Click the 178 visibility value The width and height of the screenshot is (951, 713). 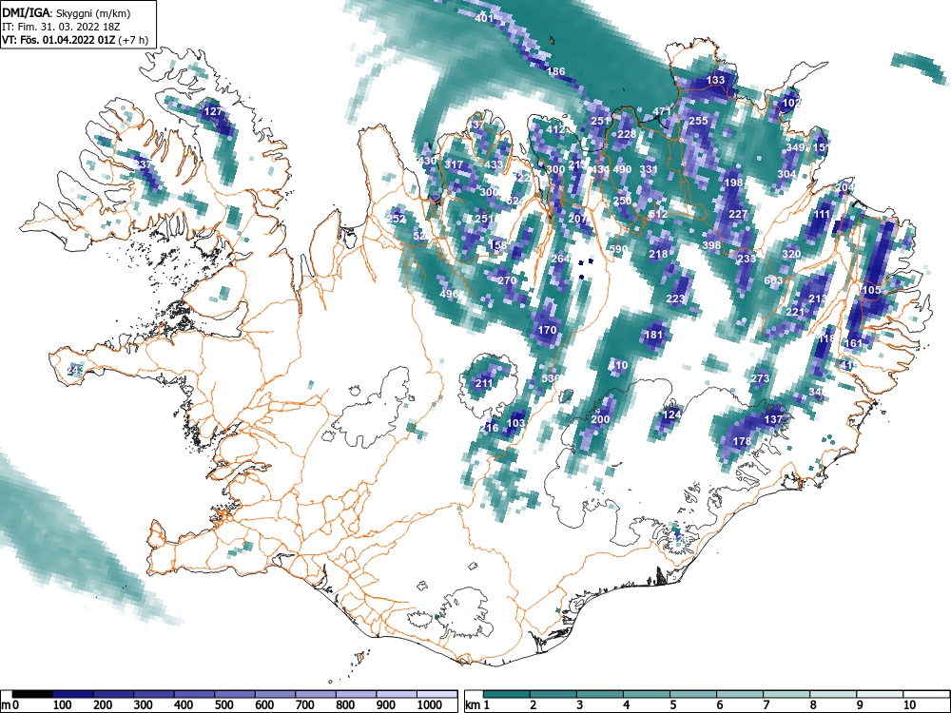click(742, 442)
